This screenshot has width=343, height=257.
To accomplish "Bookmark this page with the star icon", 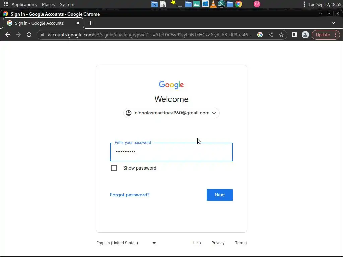I will (281, 35).
